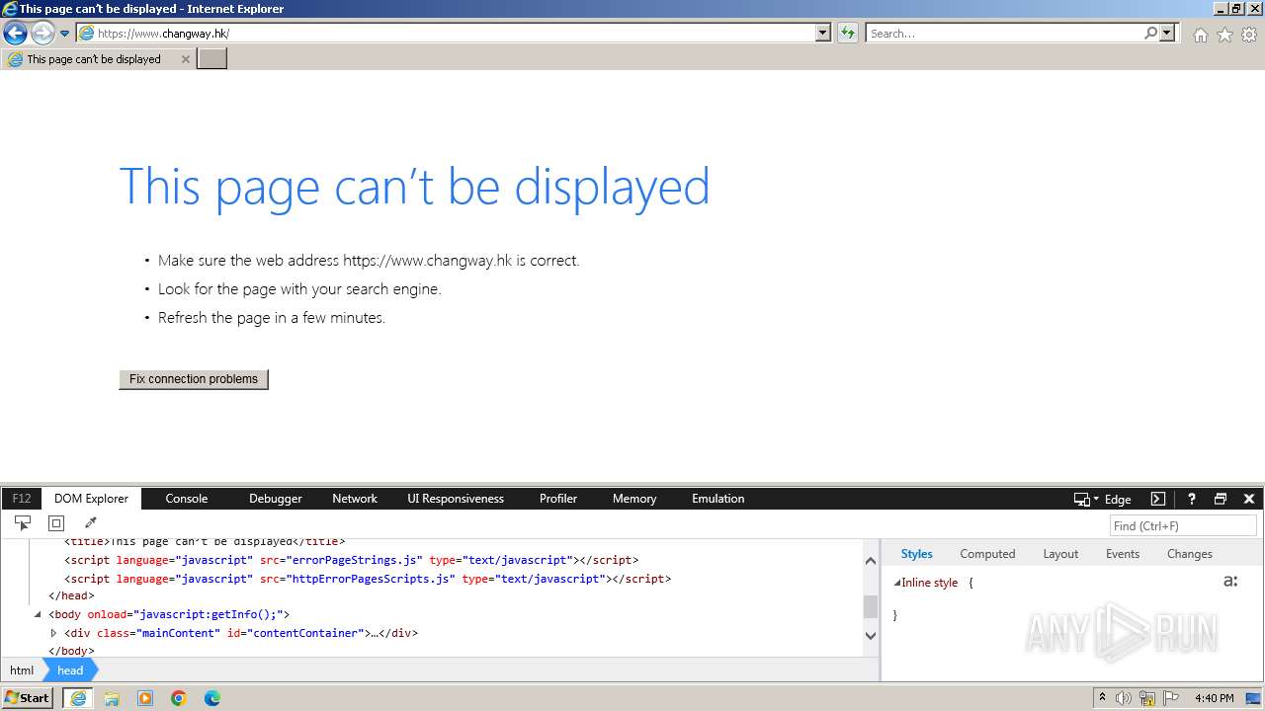This screenshot has height=711, width=1265.
Task: Unpin the developer tools window
Action: 1221,499
